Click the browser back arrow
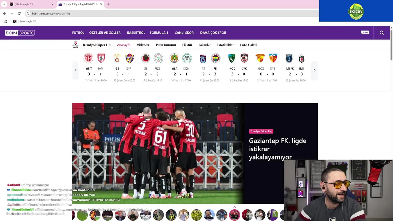393x221 pixels. pos(4,14)
